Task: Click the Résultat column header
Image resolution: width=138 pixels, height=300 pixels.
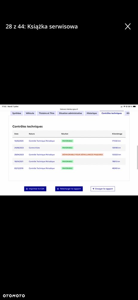Action: (65, 134)
